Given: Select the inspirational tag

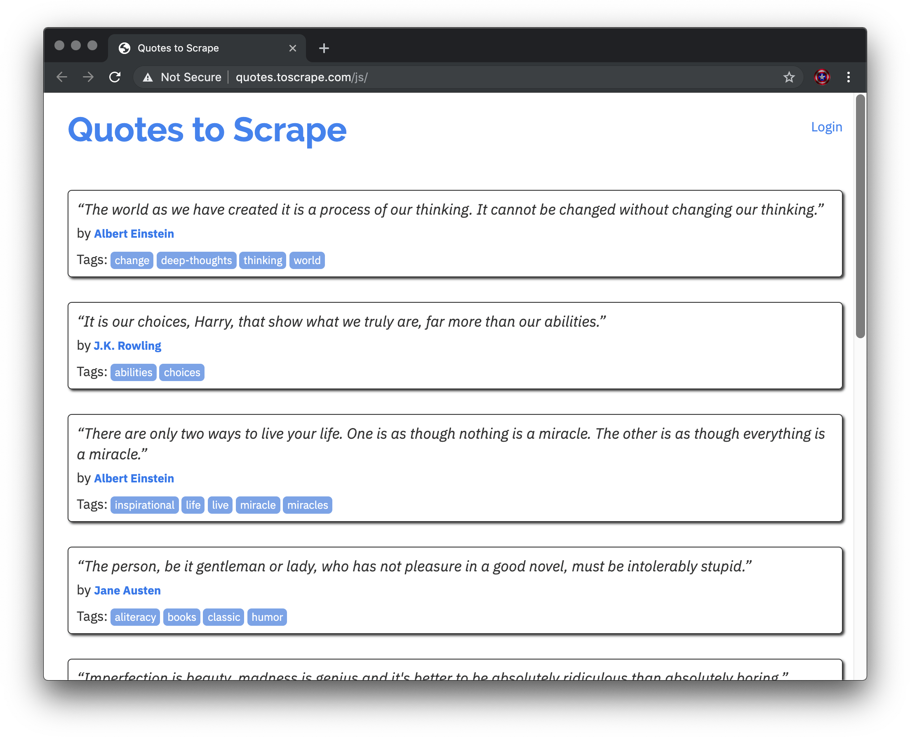Looking at the screenshot, I should [x=144, y=505].
